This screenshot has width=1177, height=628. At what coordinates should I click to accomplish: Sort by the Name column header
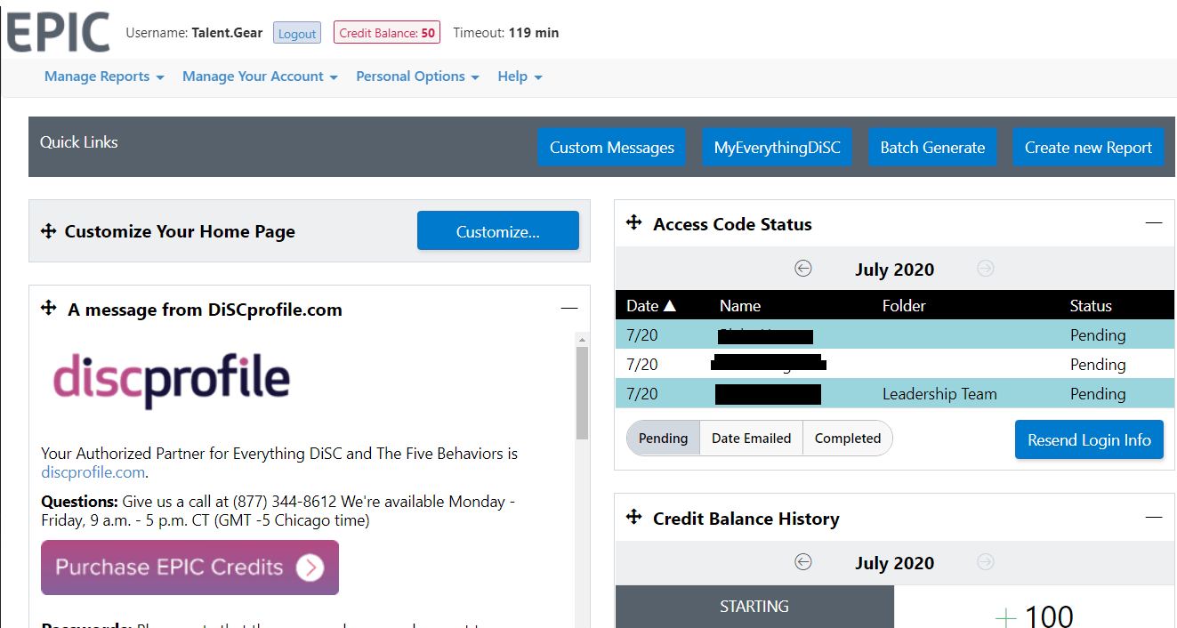click(740, 306)
